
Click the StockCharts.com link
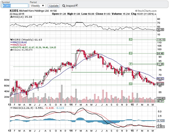click(146, 11)
